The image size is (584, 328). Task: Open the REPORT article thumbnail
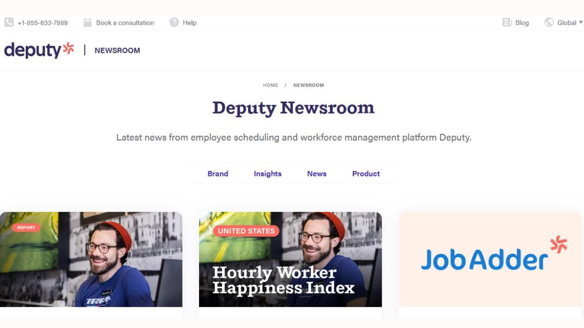pos(91,259)
